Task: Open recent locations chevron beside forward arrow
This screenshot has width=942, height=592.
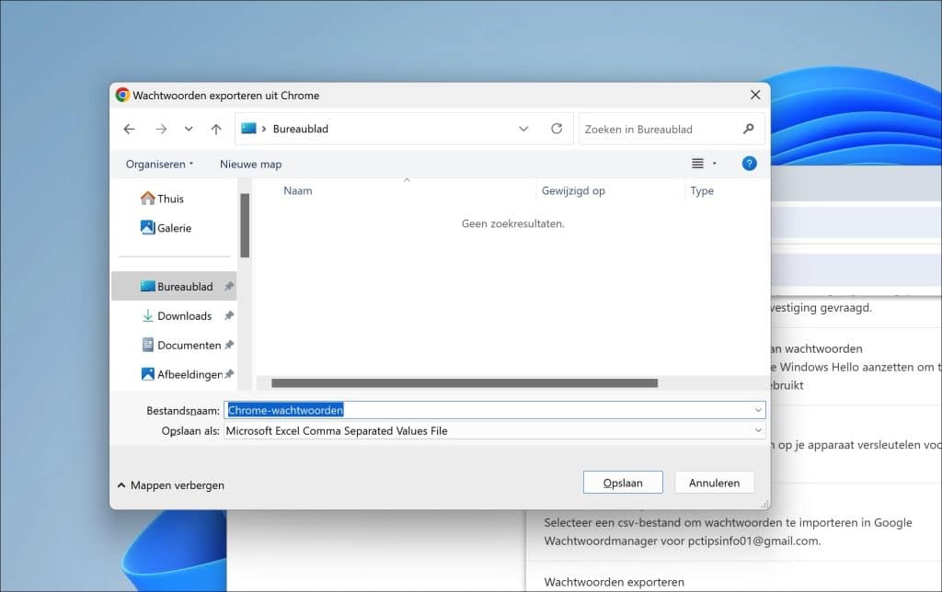Action: 189,129
